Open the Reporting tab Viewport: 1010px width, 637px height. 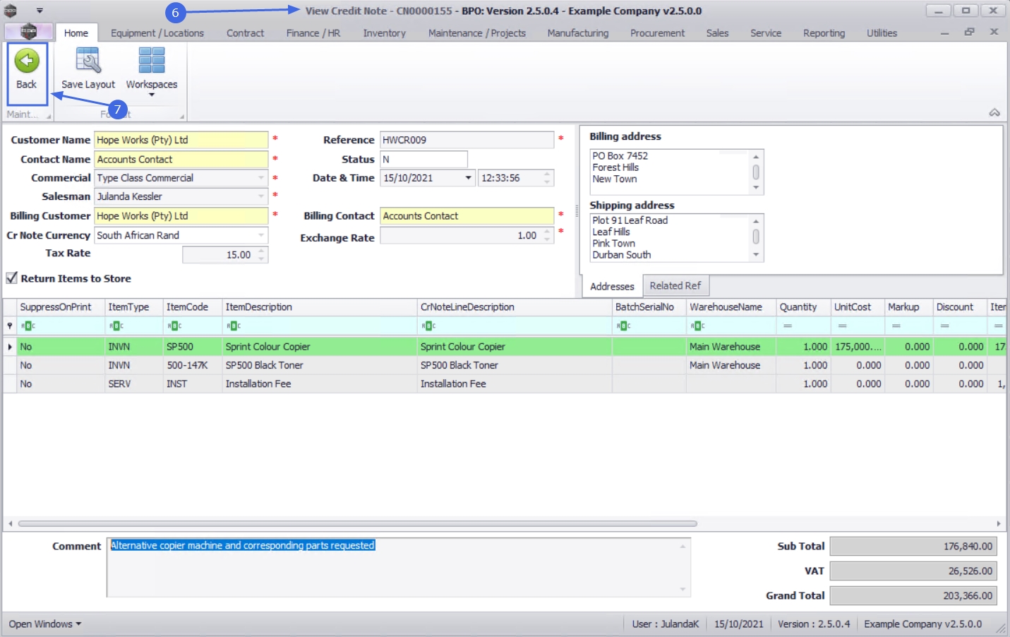click(824, 33)
